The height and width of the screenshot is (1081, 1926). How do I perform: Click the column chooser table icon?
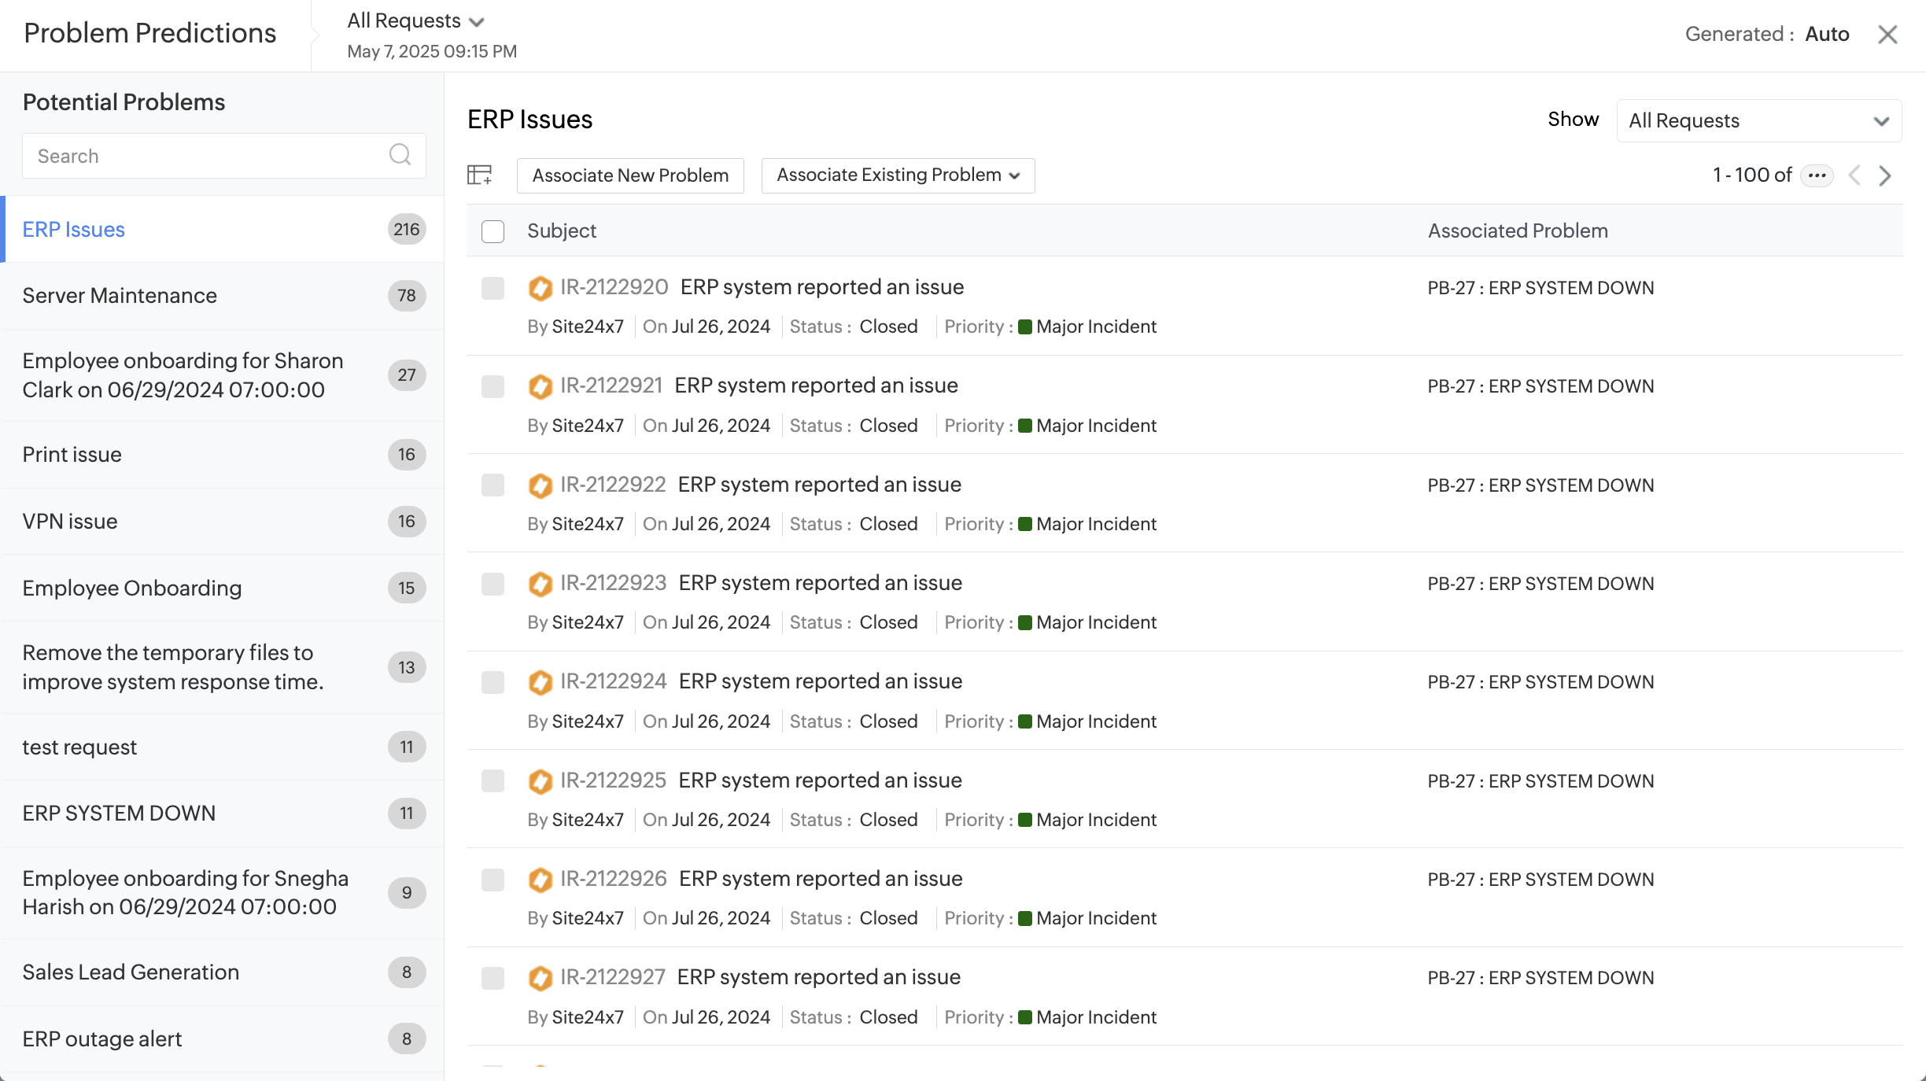[x=479, y=175]
